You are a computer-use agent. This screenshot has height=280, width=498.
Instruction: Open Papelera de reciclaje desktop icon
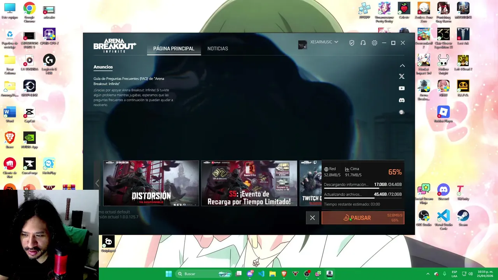(x=10, y=39)
